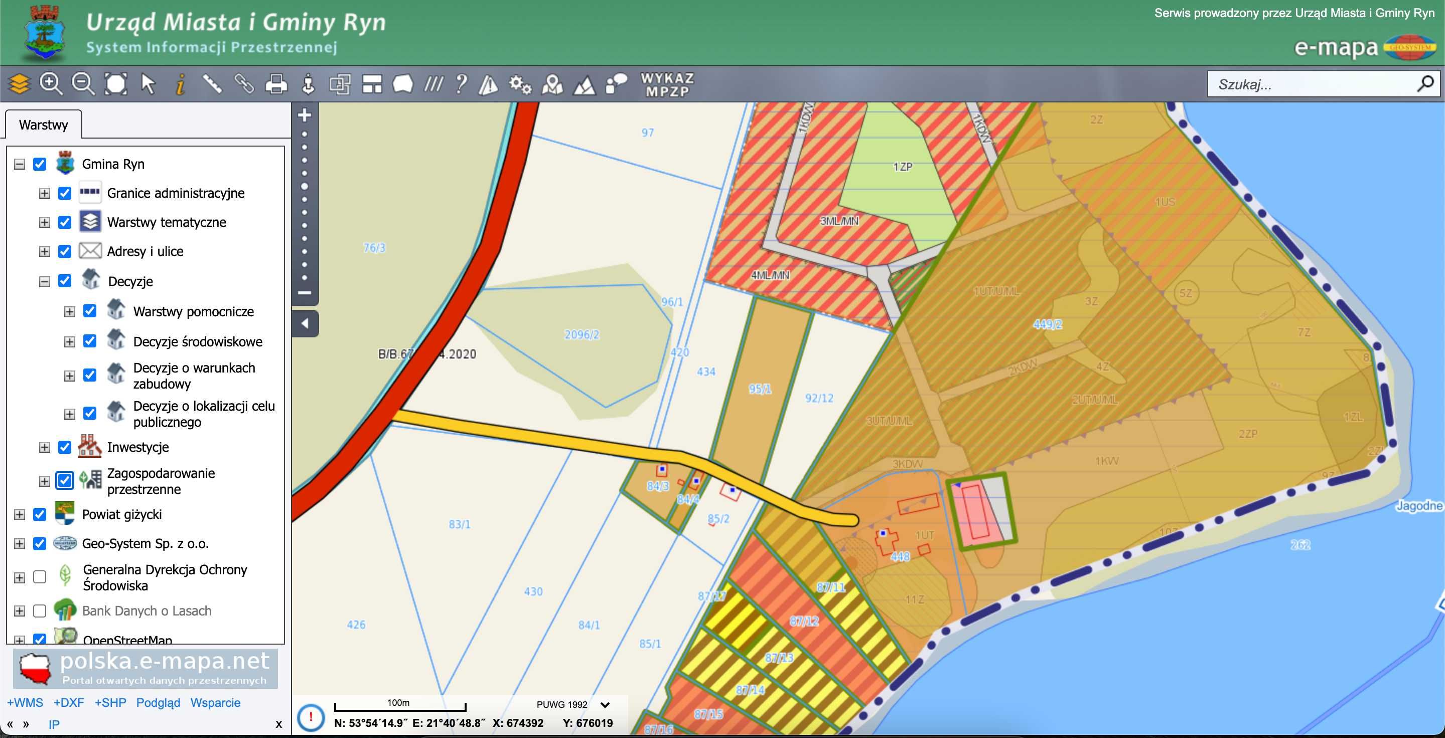Screen dimensions: 1445x738
Task: Click parcel label 2096/2 on map
Action: coord(582,334)
